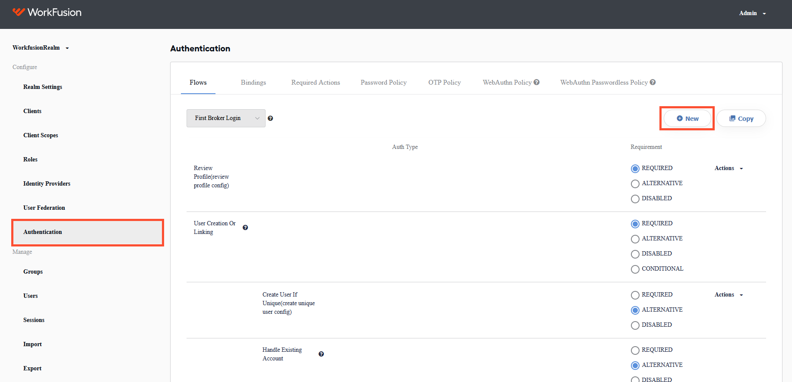This screenshot has width=792, height=382.
Task: Open the First Broker Login flow dropdown
Action: coord(226,118)
